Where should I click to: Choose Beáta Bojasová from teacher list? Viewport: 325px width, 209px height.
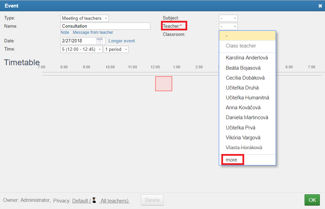(248, 68)
